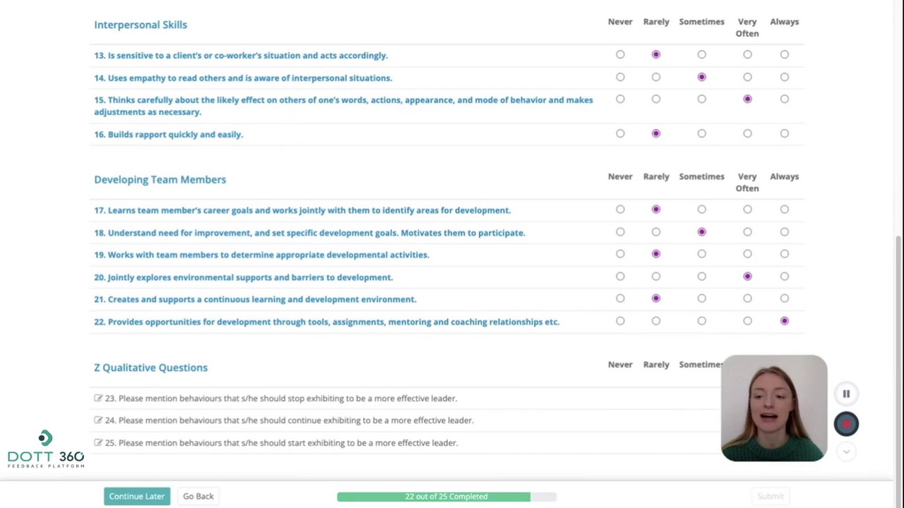Select Never for question 22
Screen dimensions: 904x508
[x=620, y=321]
